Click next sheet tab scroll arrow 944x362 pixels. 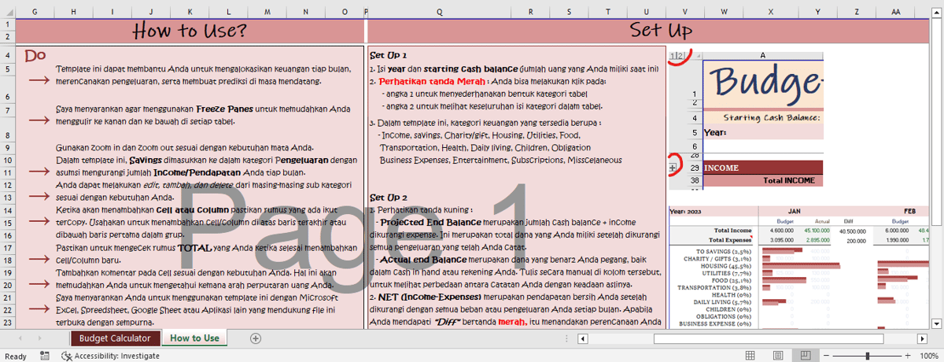(41, 338)
